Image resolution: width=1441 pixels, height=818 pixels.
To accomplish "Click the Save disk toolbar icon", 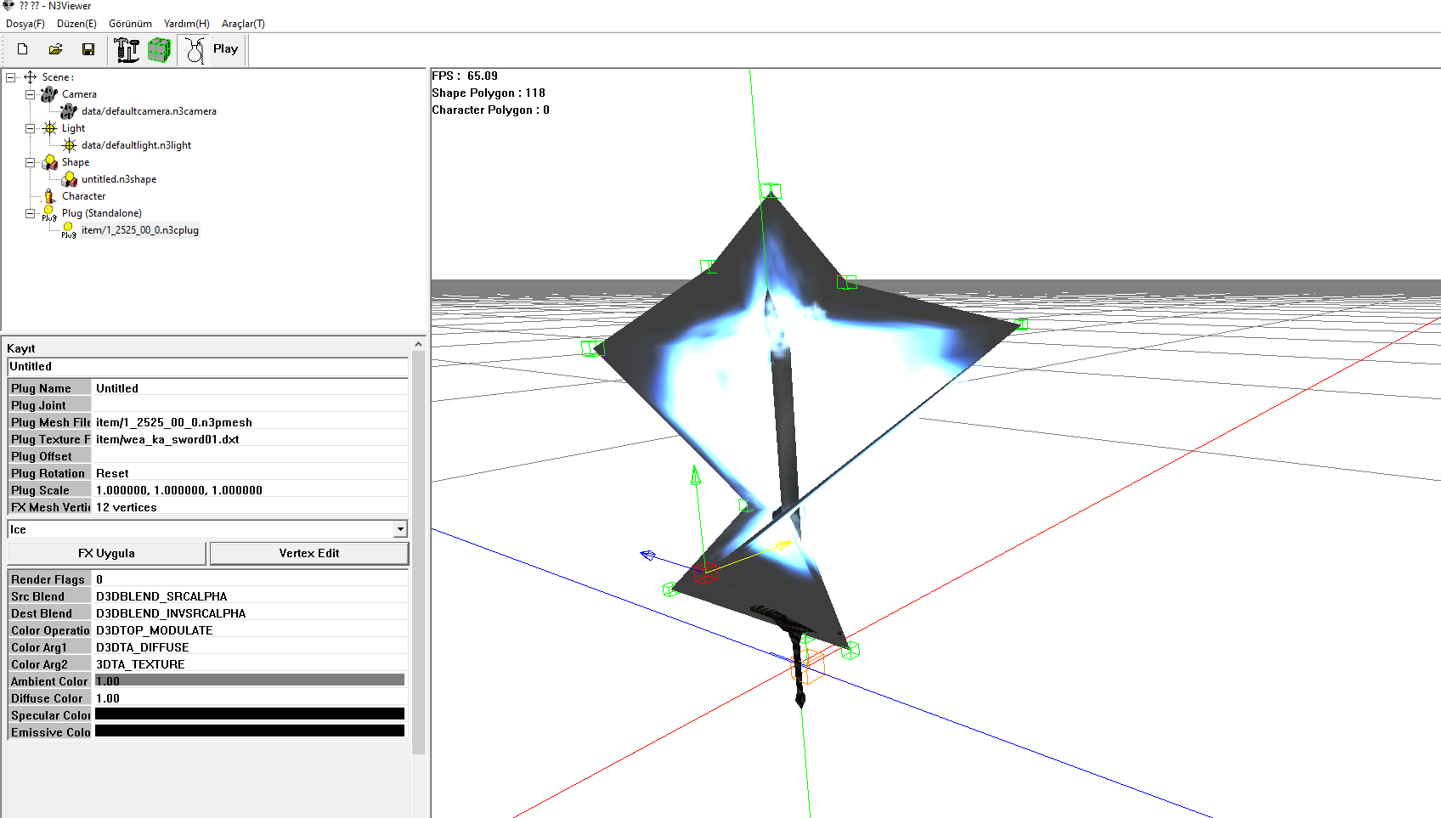I will point(88,49).
